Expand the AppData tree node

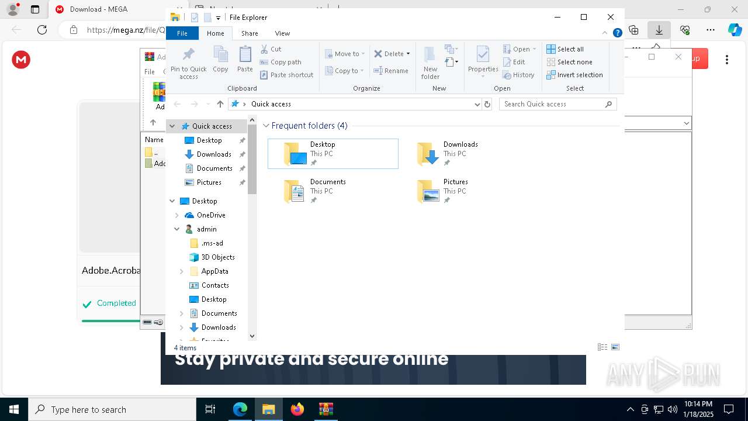[x=182, y=271]
